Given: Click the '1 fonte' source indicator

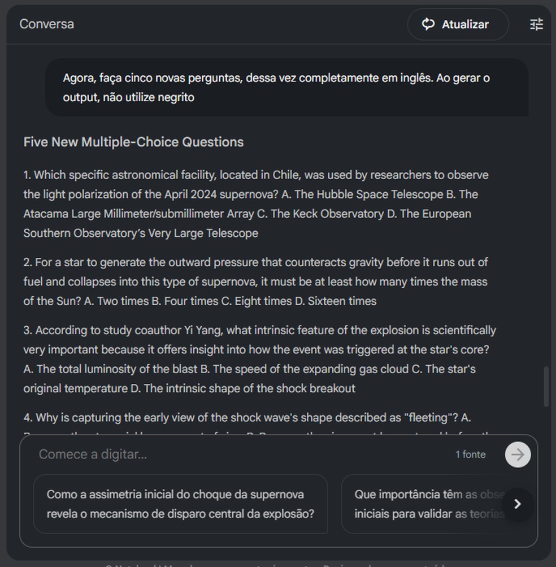Looking at the screenshot, I should 470,455.
